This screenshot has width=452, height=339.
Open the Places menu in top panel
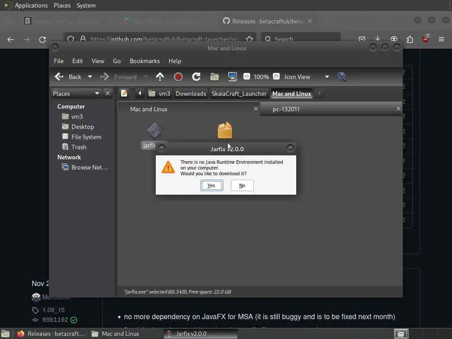(62, 5)
